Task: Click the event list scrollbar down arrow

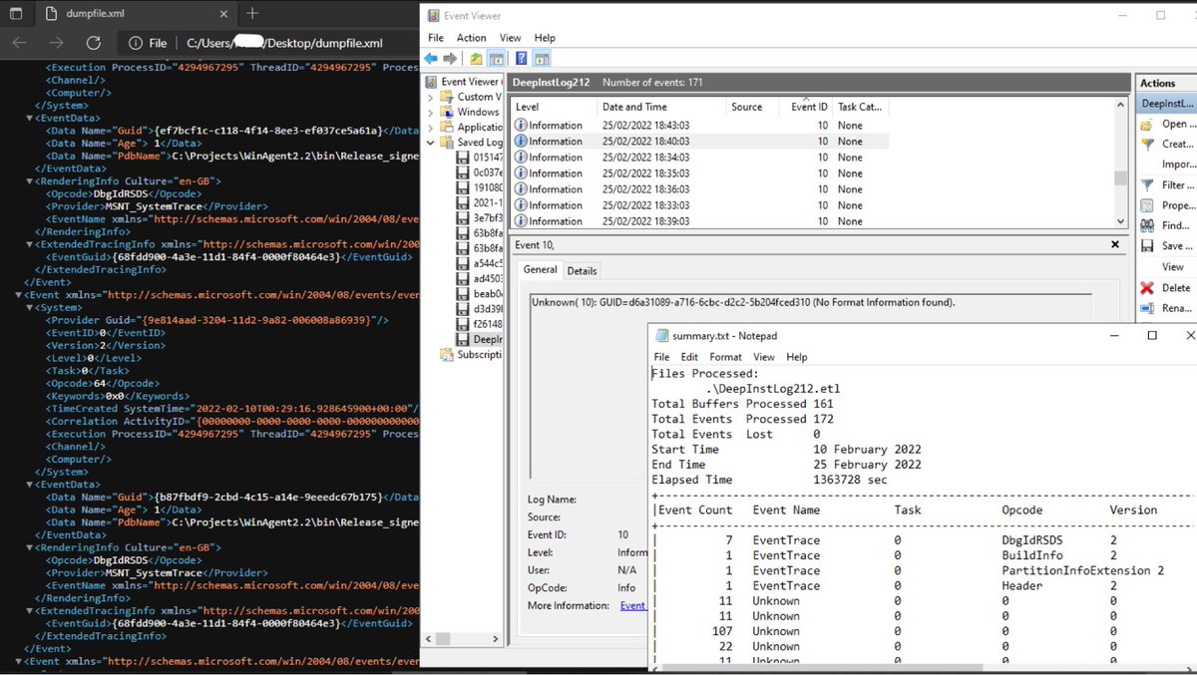Action: [x=1121, y=221]
